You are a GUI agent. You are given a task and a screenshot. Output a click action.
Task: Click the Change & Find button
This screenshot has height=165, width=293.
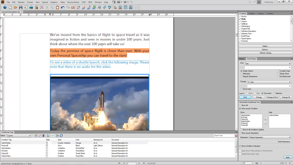272,97
